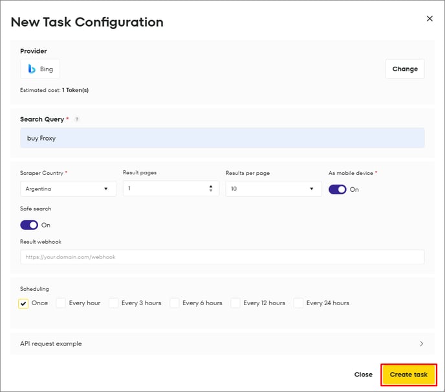Check the Every 24 hours checkbox

point(298,303)
